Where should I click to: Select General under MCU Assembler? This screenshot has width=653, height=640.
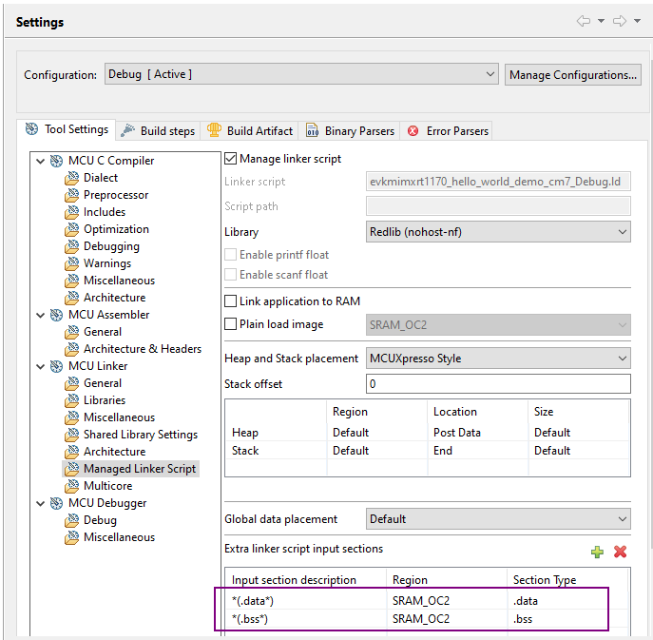(103, 332)
